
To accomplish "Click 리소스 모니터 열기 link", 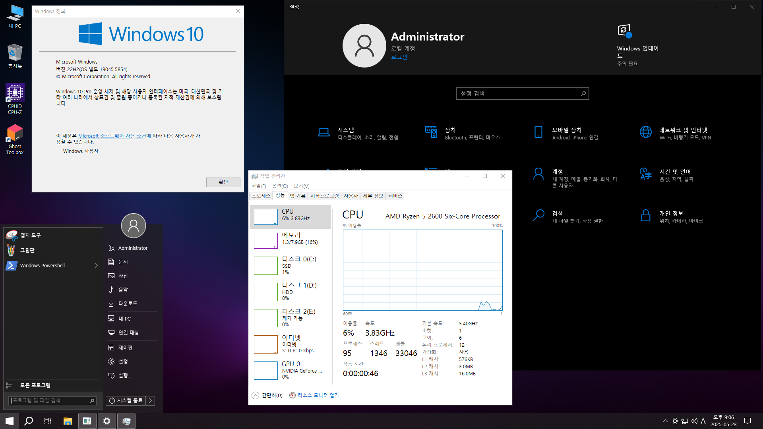I will tap(318, 395).
